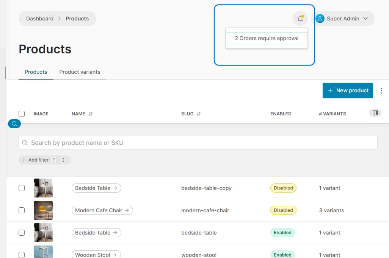Open the three-dot menu beside New product
Viewport: 389px width, 258px height.
381,91
